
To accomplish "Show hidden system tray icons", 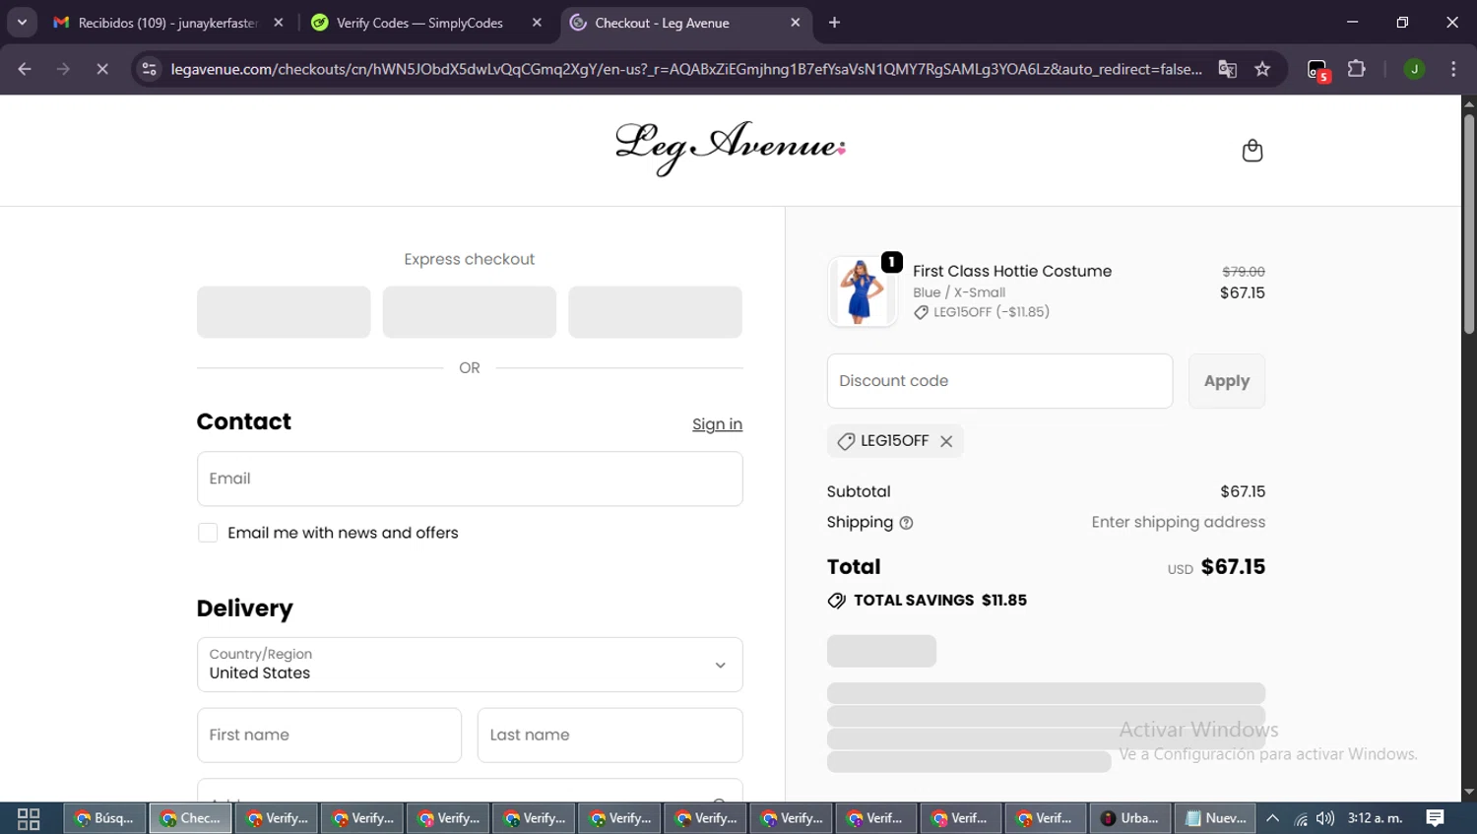I will point(1272,818).
